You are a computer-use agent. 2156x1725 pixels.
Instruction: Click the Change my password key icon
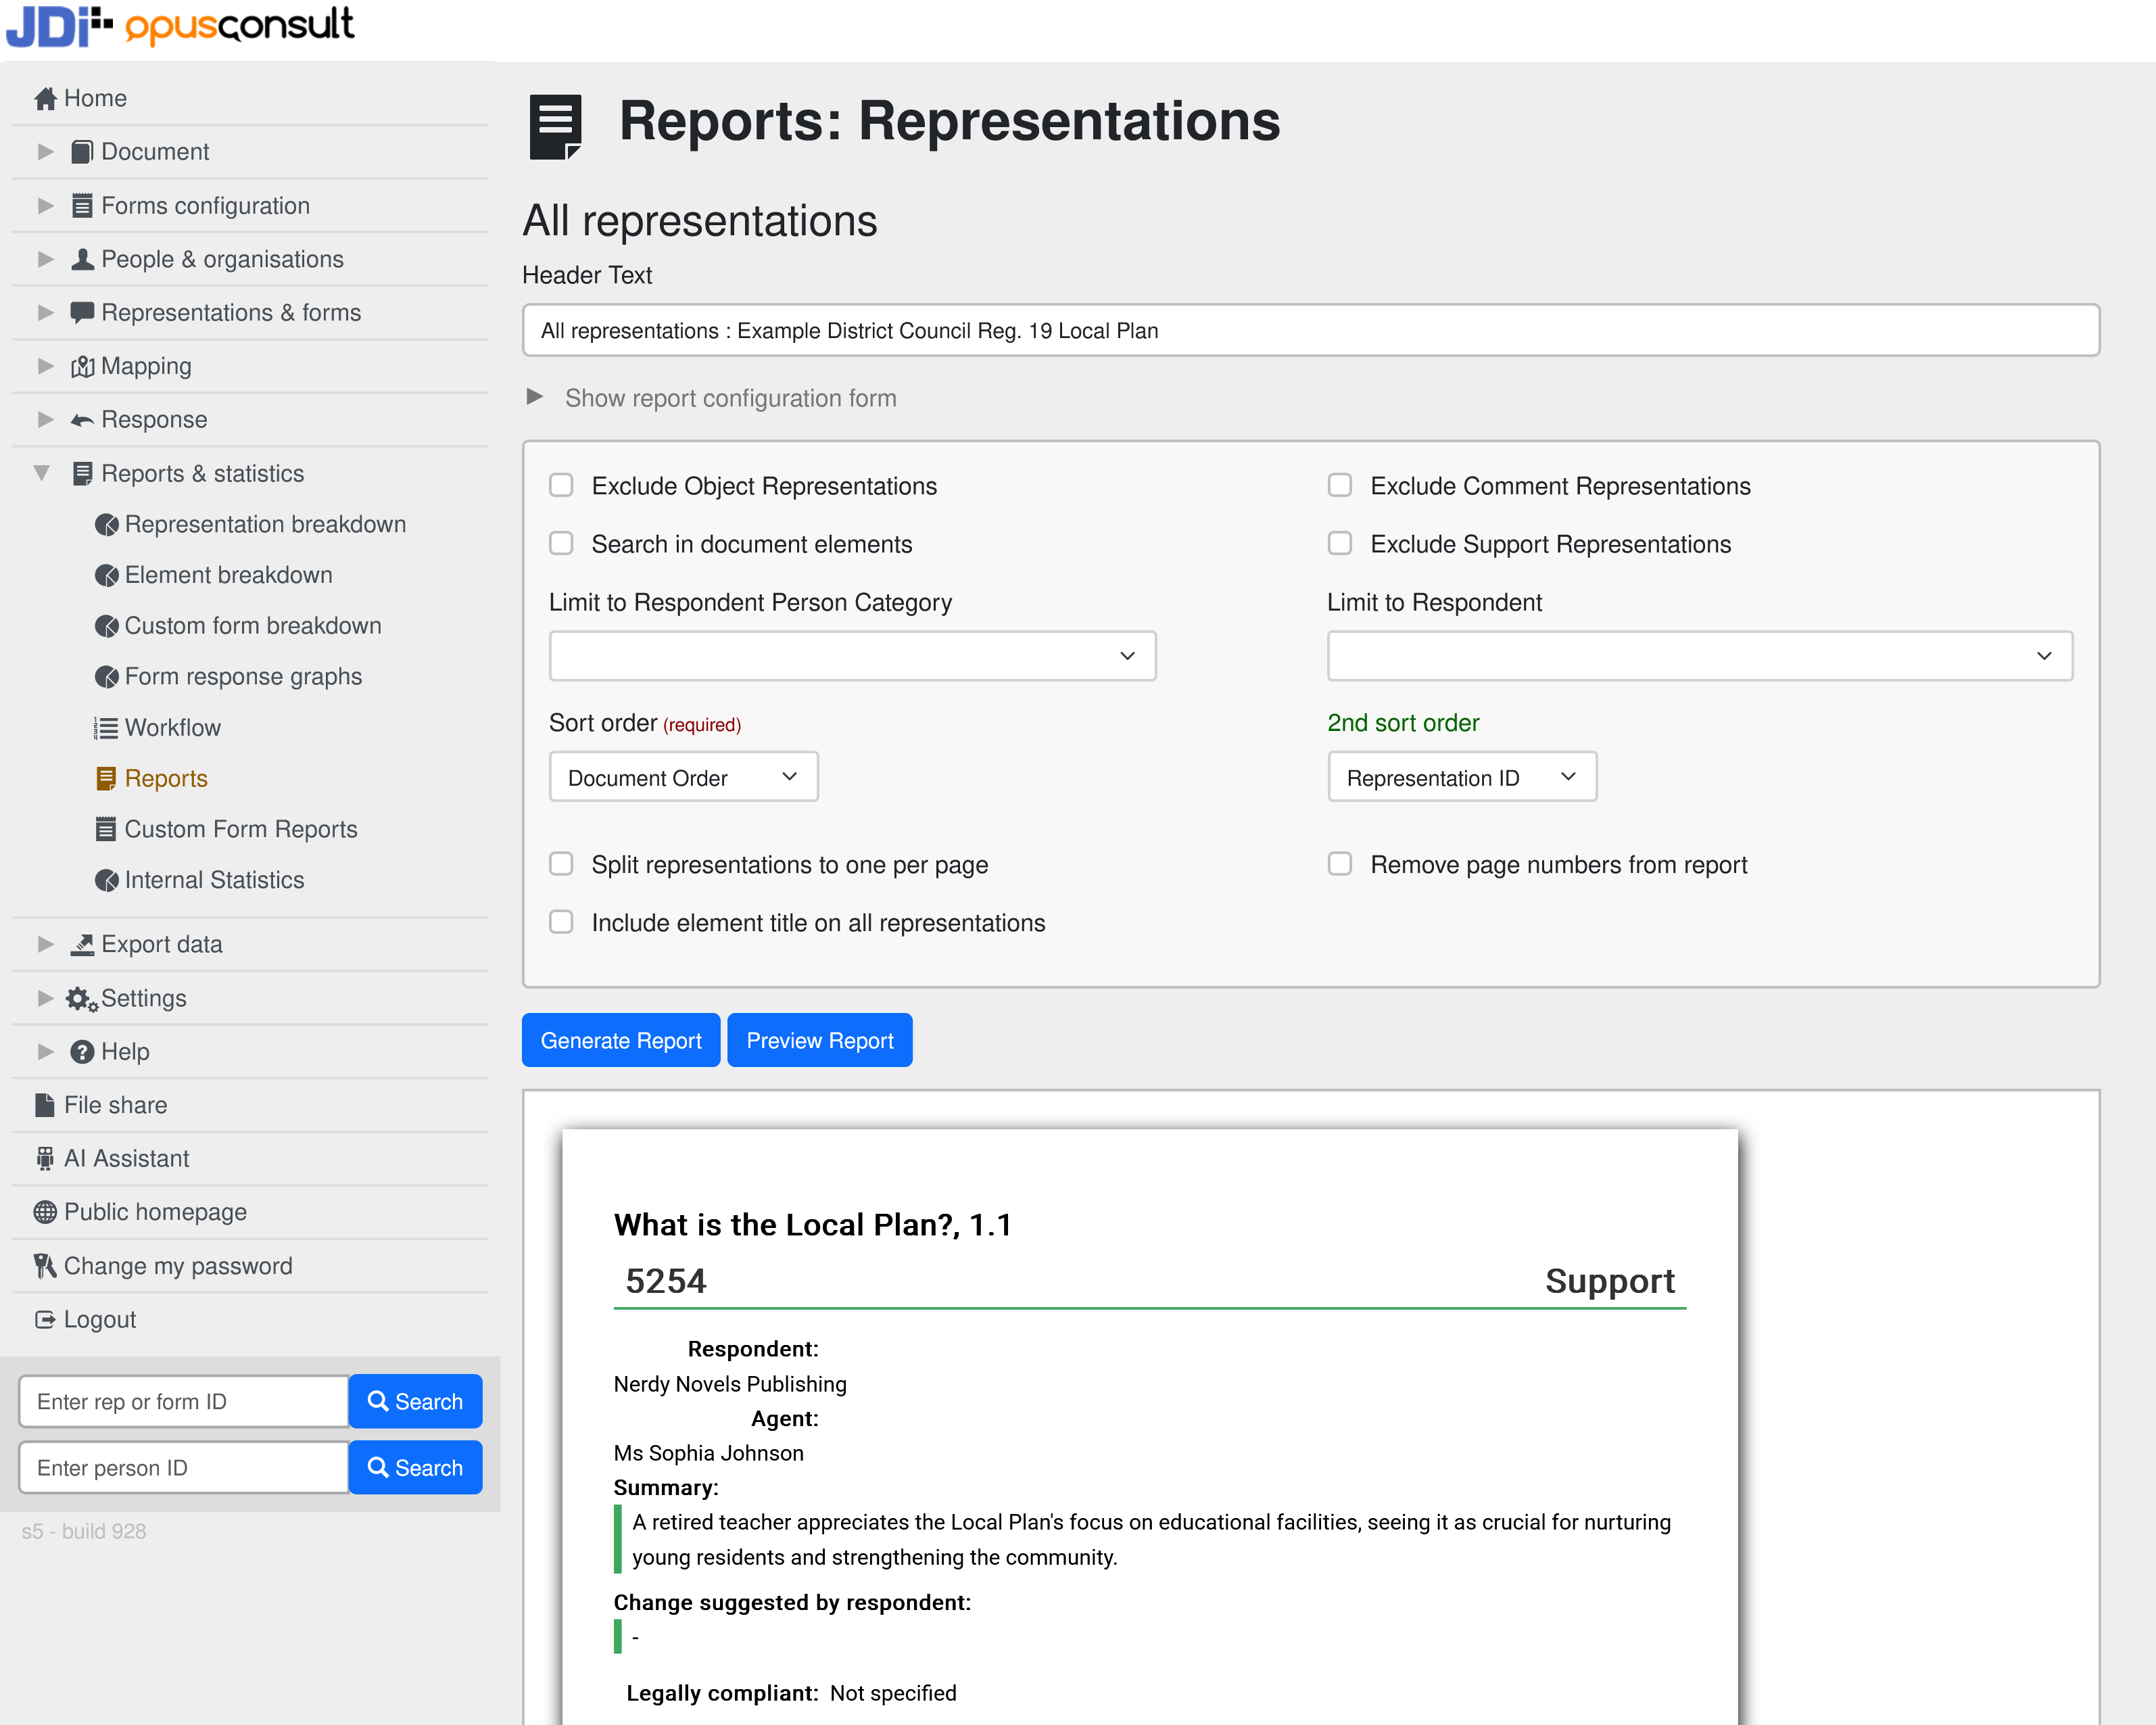(44, 1266)
